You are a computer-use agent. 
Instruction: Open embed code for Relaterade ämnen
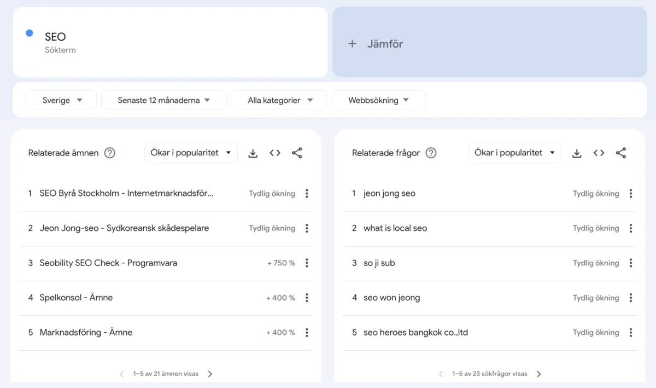275,153
